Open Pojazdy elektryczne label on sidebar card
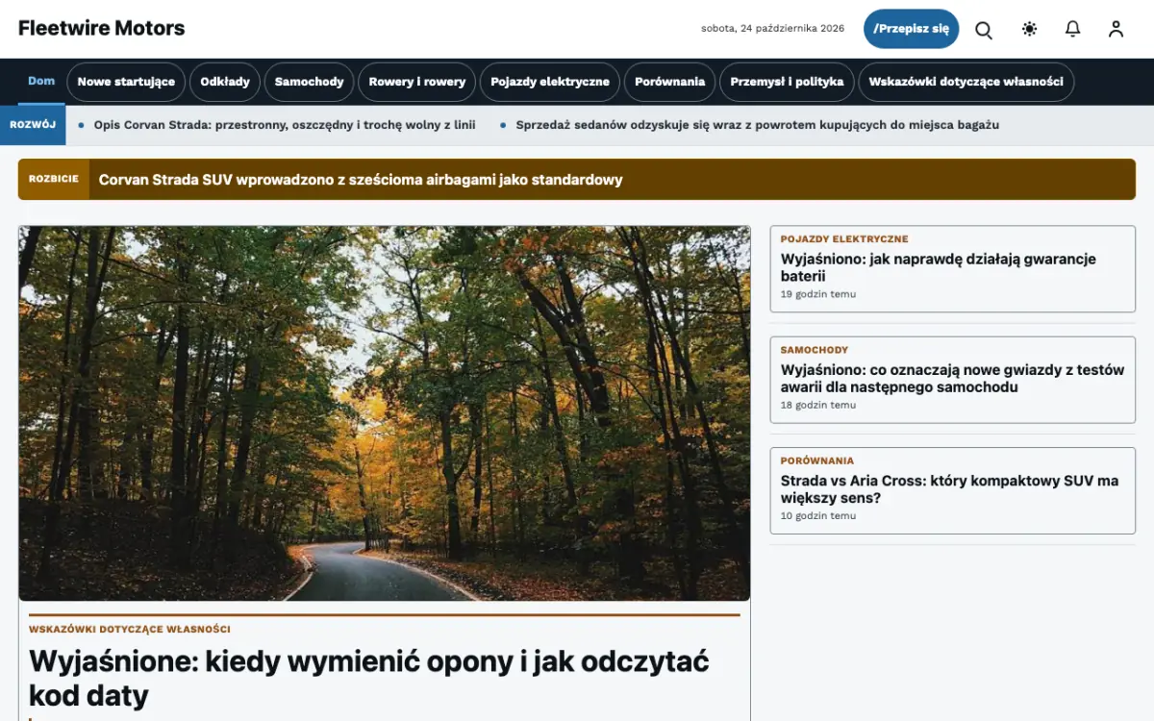 [x=844, y=238]
